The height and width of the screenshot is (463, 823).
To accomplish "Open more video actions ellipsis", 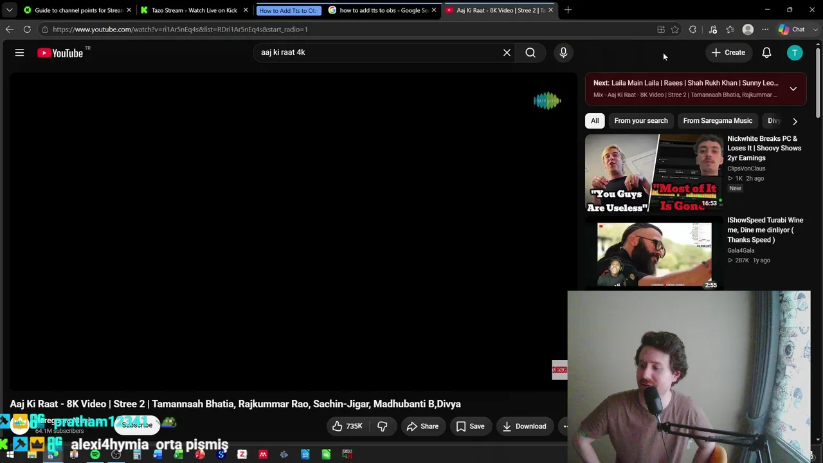I will (566, 426).
